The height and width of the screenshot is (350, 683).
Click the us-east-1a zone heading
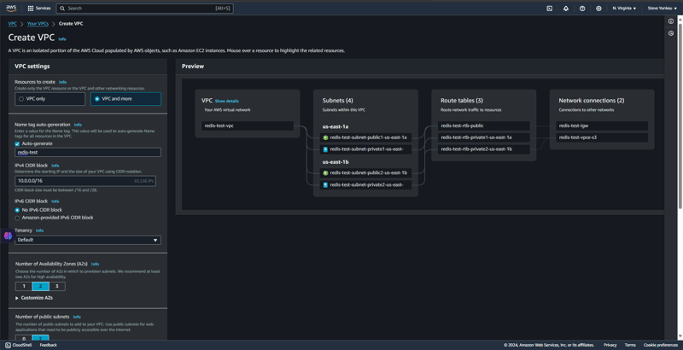tap(336, 126)
